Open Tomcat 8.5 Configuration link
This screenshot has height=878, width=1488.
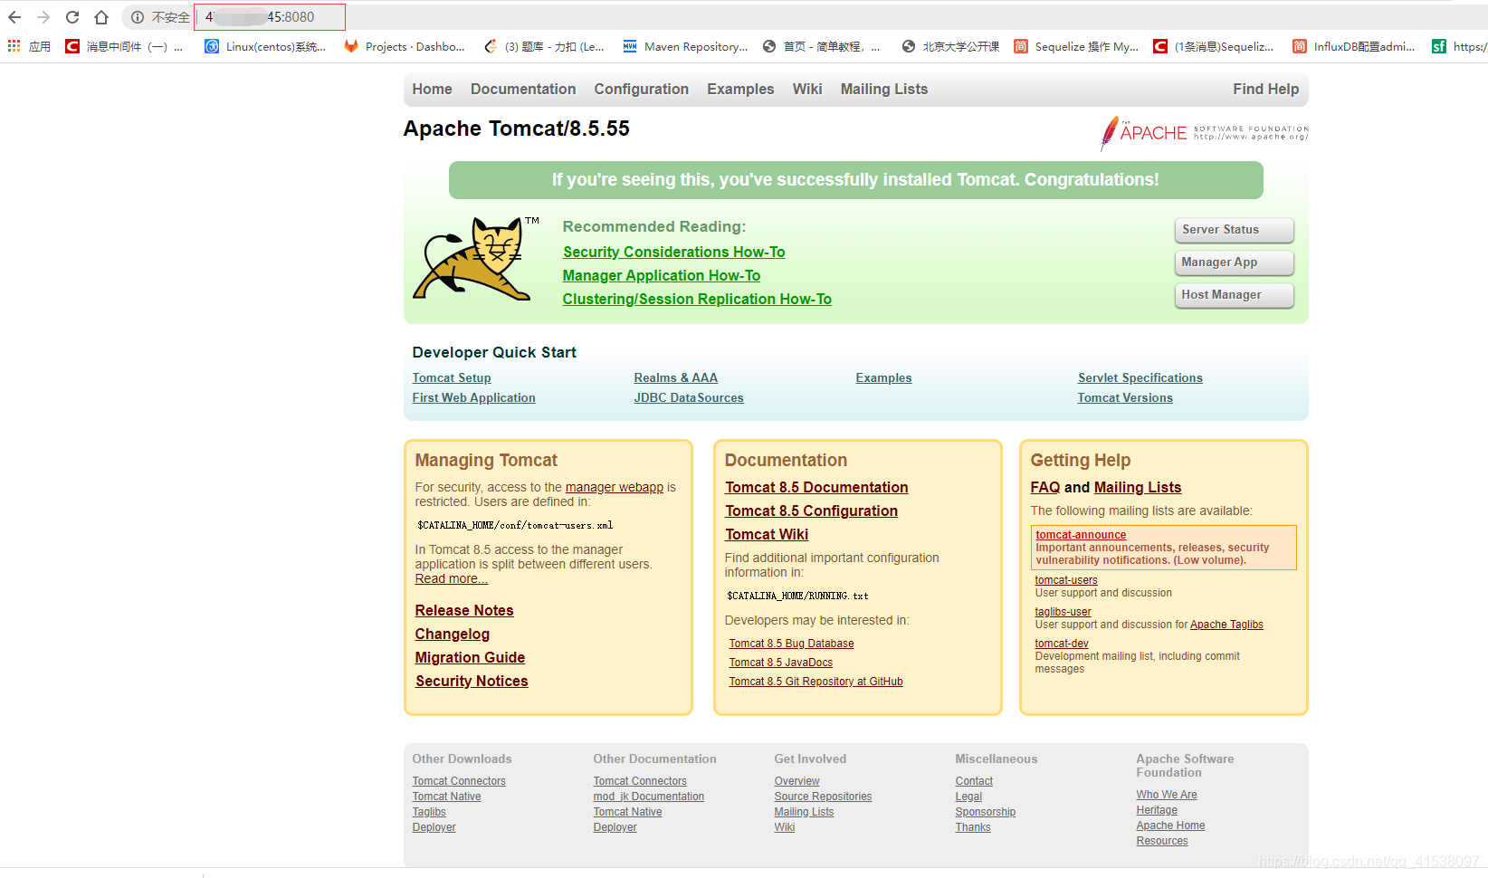(811, 511)
